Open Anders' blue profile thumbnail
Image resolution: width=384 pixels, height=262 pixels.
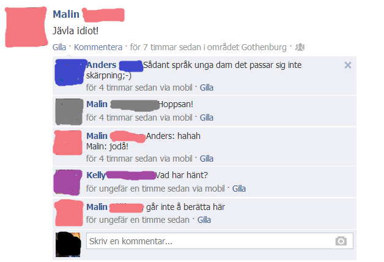tap(70, 72)
